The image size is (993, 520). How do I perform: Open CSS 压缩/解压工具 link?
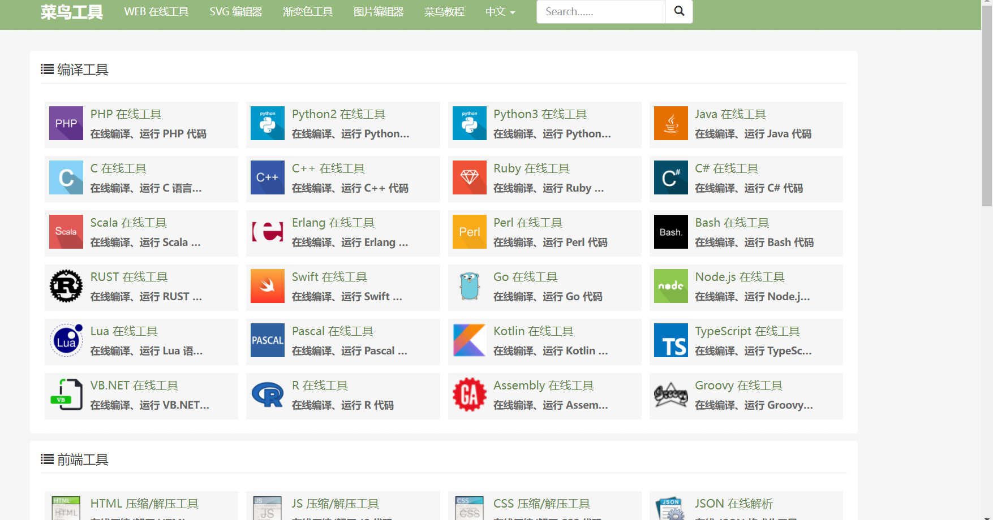[541, 504]
